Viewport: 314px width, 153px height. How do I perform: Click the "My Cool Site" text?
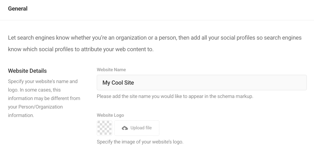pyautogui.click(x=118, y=83)
